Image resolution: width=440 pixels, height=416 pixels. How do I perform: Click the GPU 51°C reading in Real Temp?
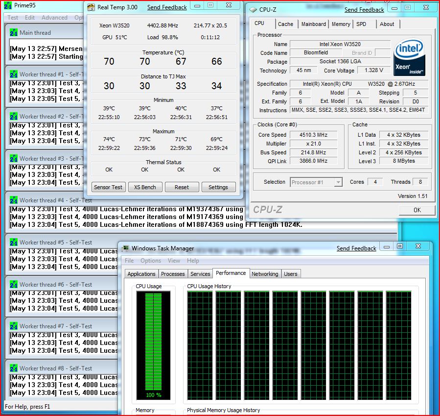(115, 37)
